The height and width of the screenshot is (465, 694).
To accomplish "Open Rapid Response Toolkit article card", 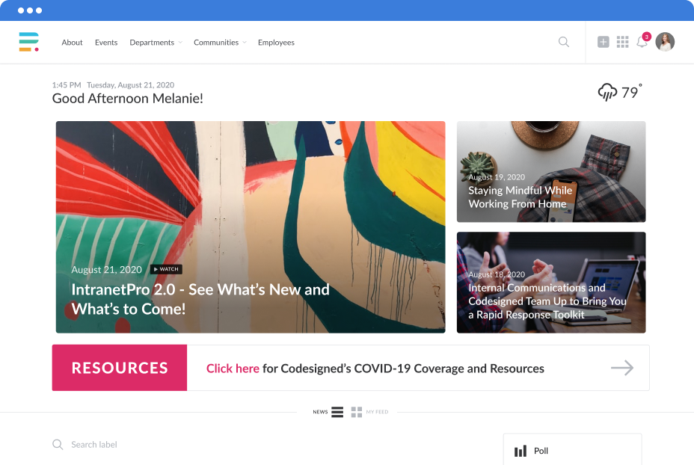I will tap(551, 283).
